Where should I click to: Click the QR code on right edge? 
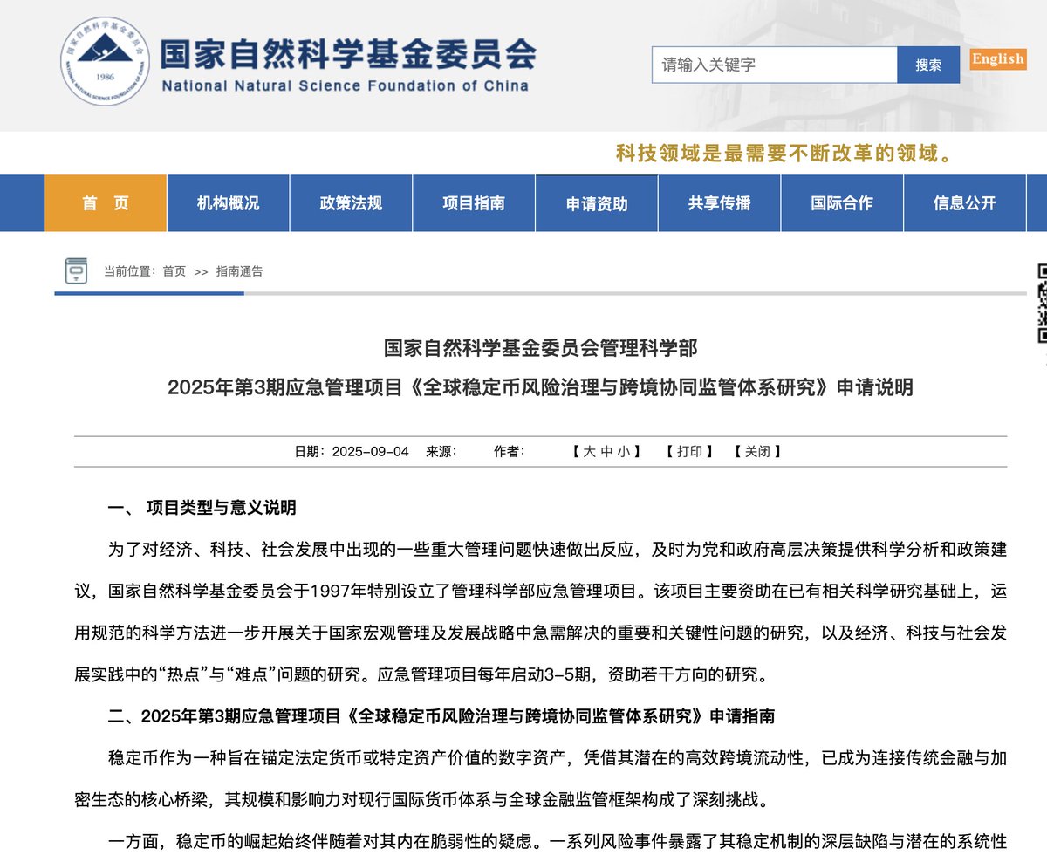click(x=1041, y=303)
